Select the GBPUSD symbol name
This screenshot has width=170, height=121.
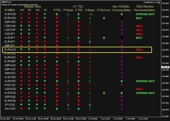(10, 22)
